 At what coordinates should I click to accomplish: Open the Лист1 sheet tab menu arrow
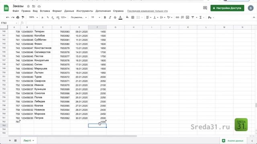pyautogui.click(x=33, y=140)
